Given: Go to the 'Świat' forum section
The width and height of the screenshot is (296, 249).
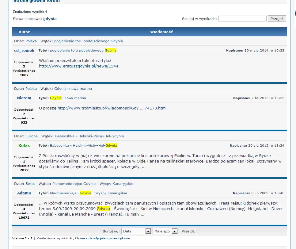Looking at the screenshot, I should 30,184.
